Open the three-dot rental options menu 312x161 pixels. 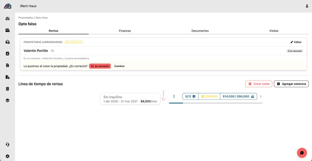click(174, 96)
